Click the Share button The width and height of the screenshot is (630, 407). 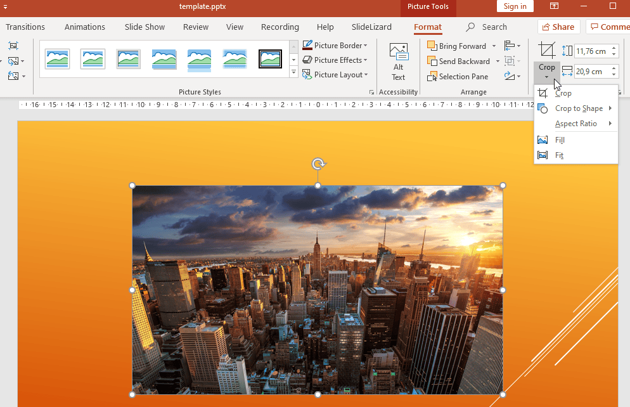click(x=558, y=27)
